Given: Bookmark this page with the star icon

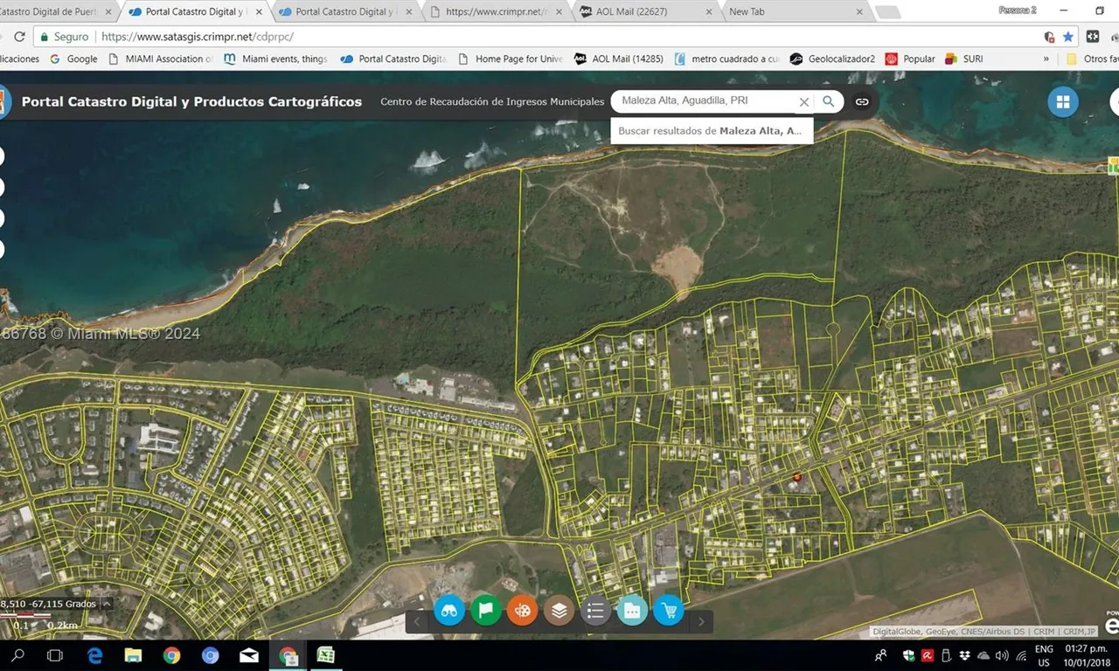Looking at the screenshot, I should tap(1068, 37).
